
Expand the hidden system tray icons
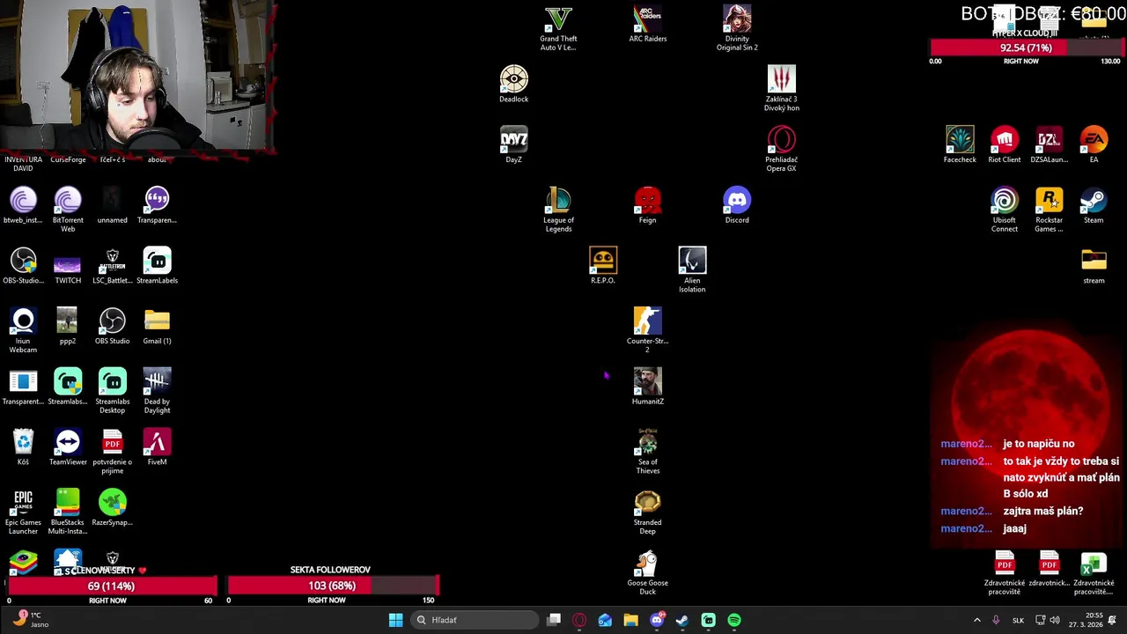pos(976,620)
